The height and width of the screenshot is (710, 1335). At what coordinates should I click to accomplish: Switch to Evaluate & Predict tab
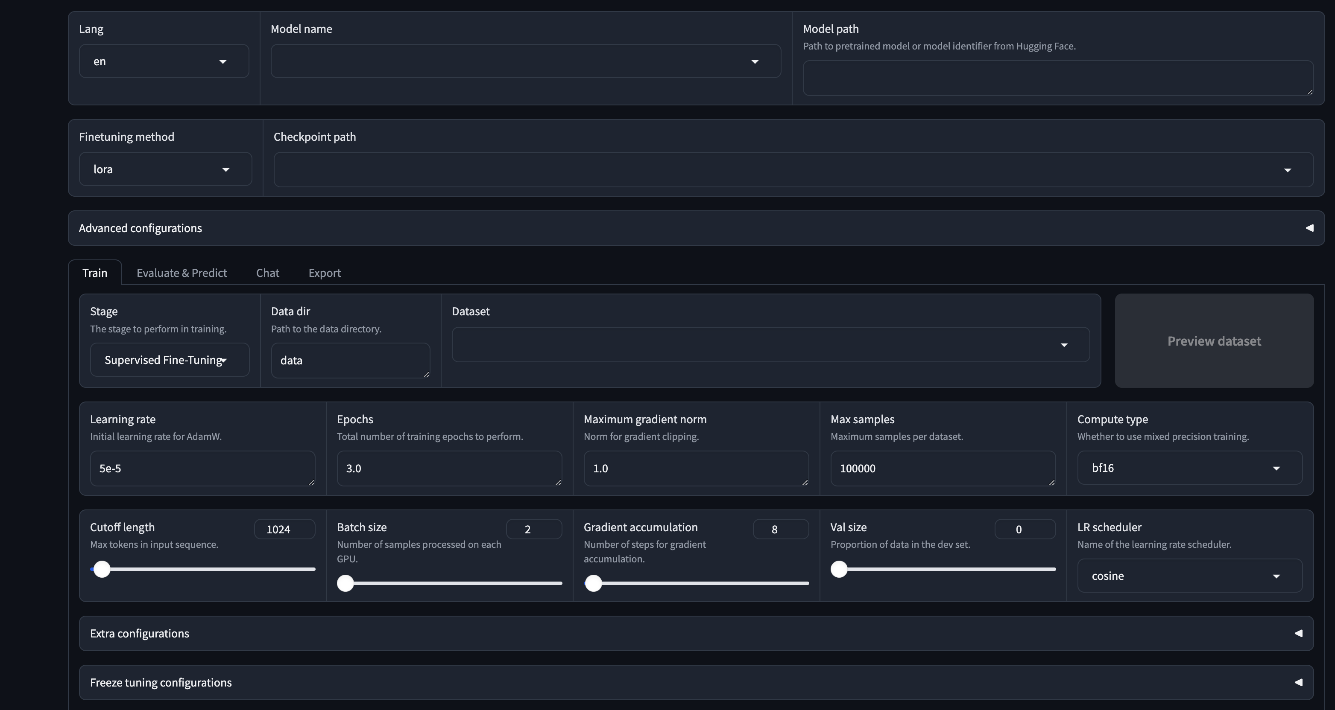182,273
